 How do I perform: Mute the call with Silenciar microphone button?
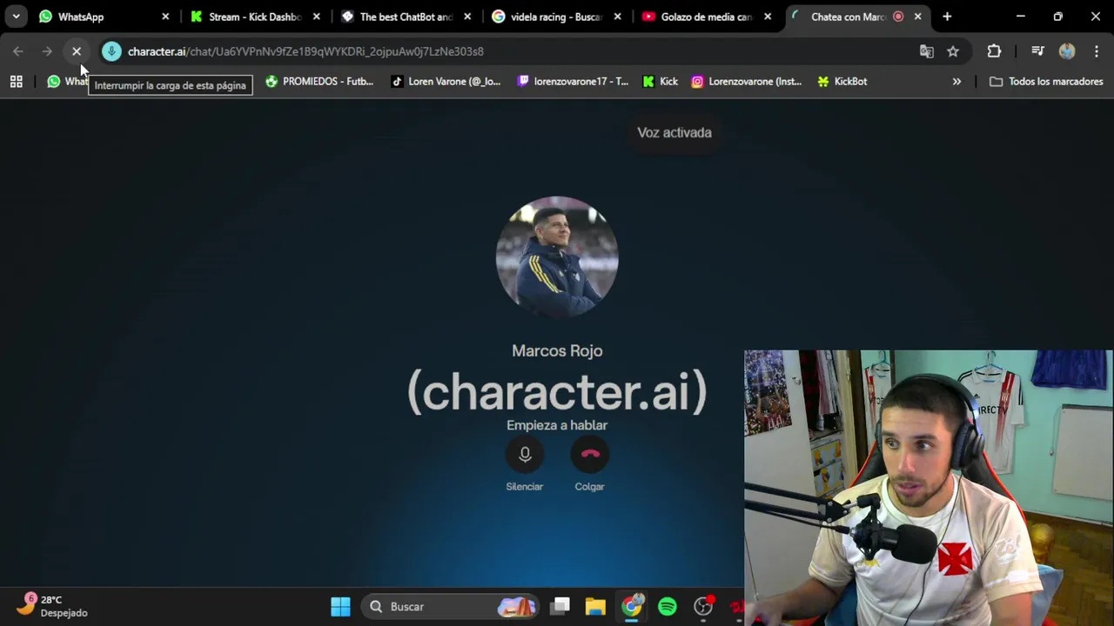(x=525, y=454)
